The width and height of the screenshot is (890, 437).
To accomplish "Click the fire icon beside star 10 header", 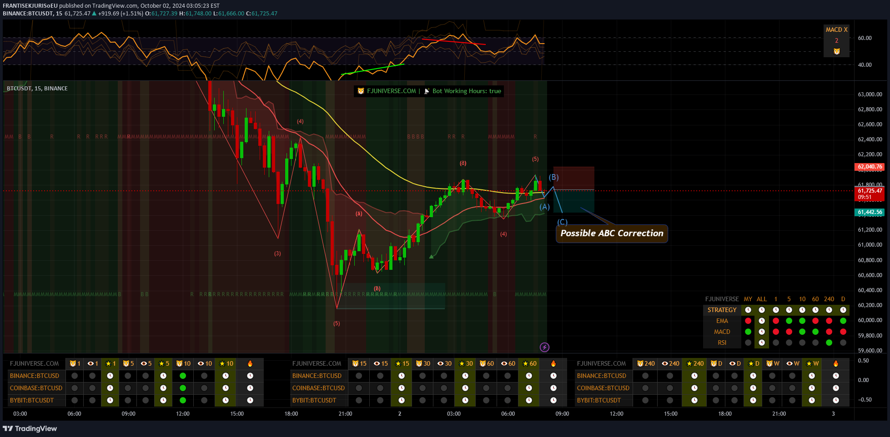I will [x=250, y=363].
